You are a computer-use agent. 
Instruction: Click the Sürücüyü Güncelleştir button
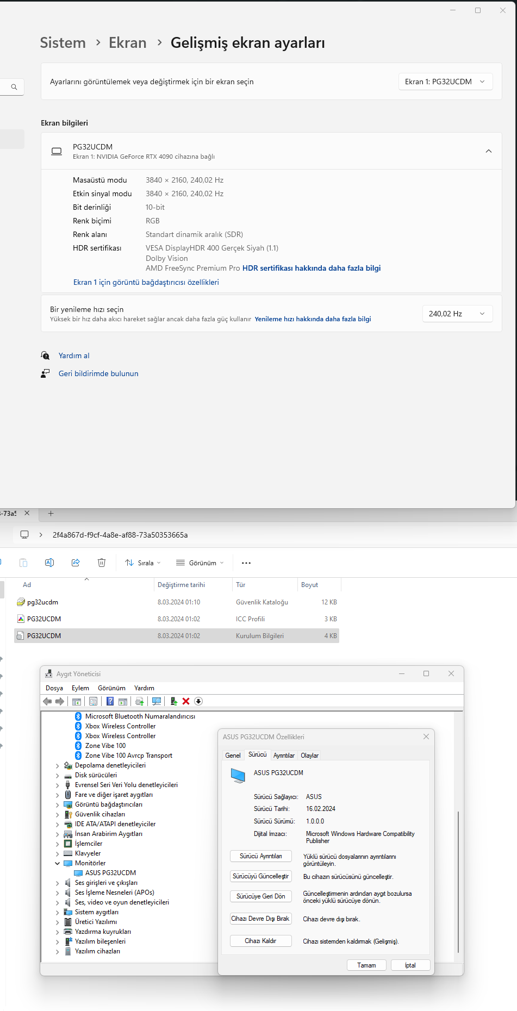point(261,876)
